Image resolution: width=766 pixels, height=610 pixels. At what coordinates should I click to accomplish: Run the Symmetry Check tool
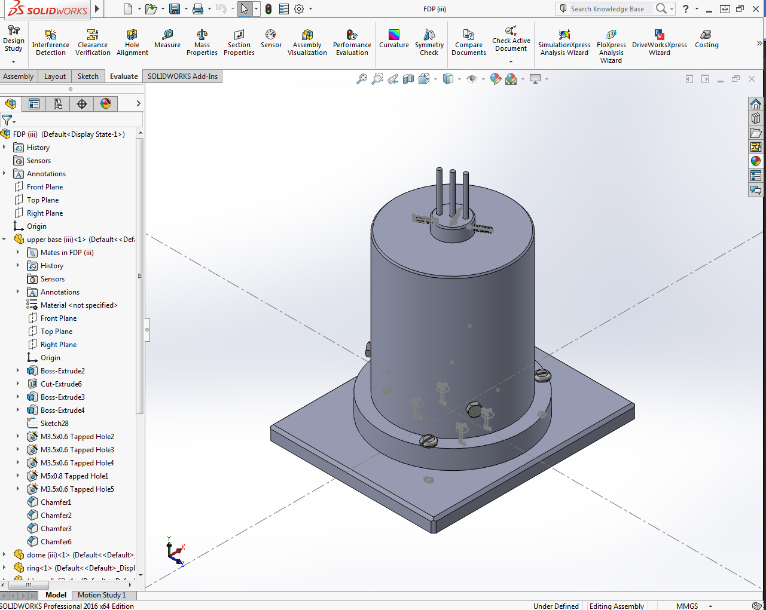[x=429, y=42]
